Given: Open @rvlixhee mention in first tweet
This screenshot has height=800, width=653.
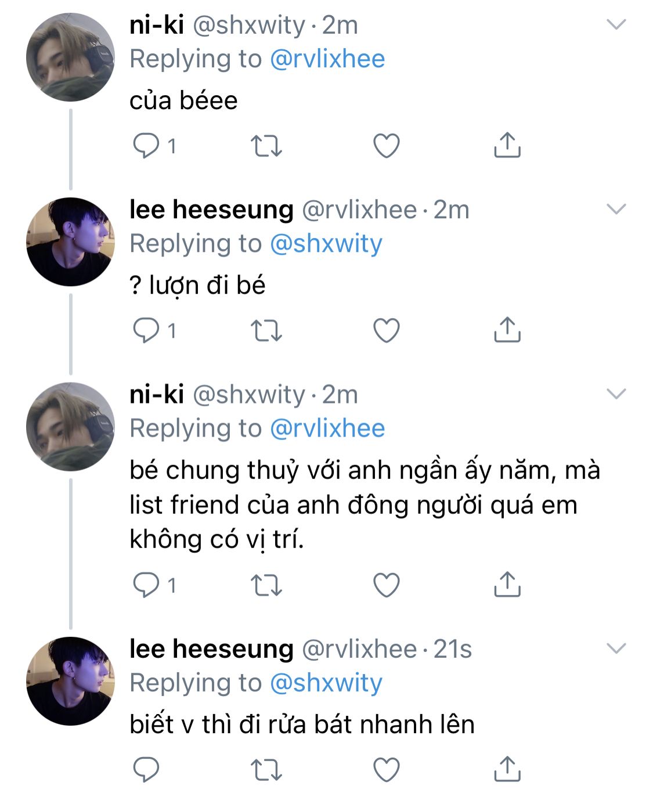Looking at the screenshot, I should point(327,59).
